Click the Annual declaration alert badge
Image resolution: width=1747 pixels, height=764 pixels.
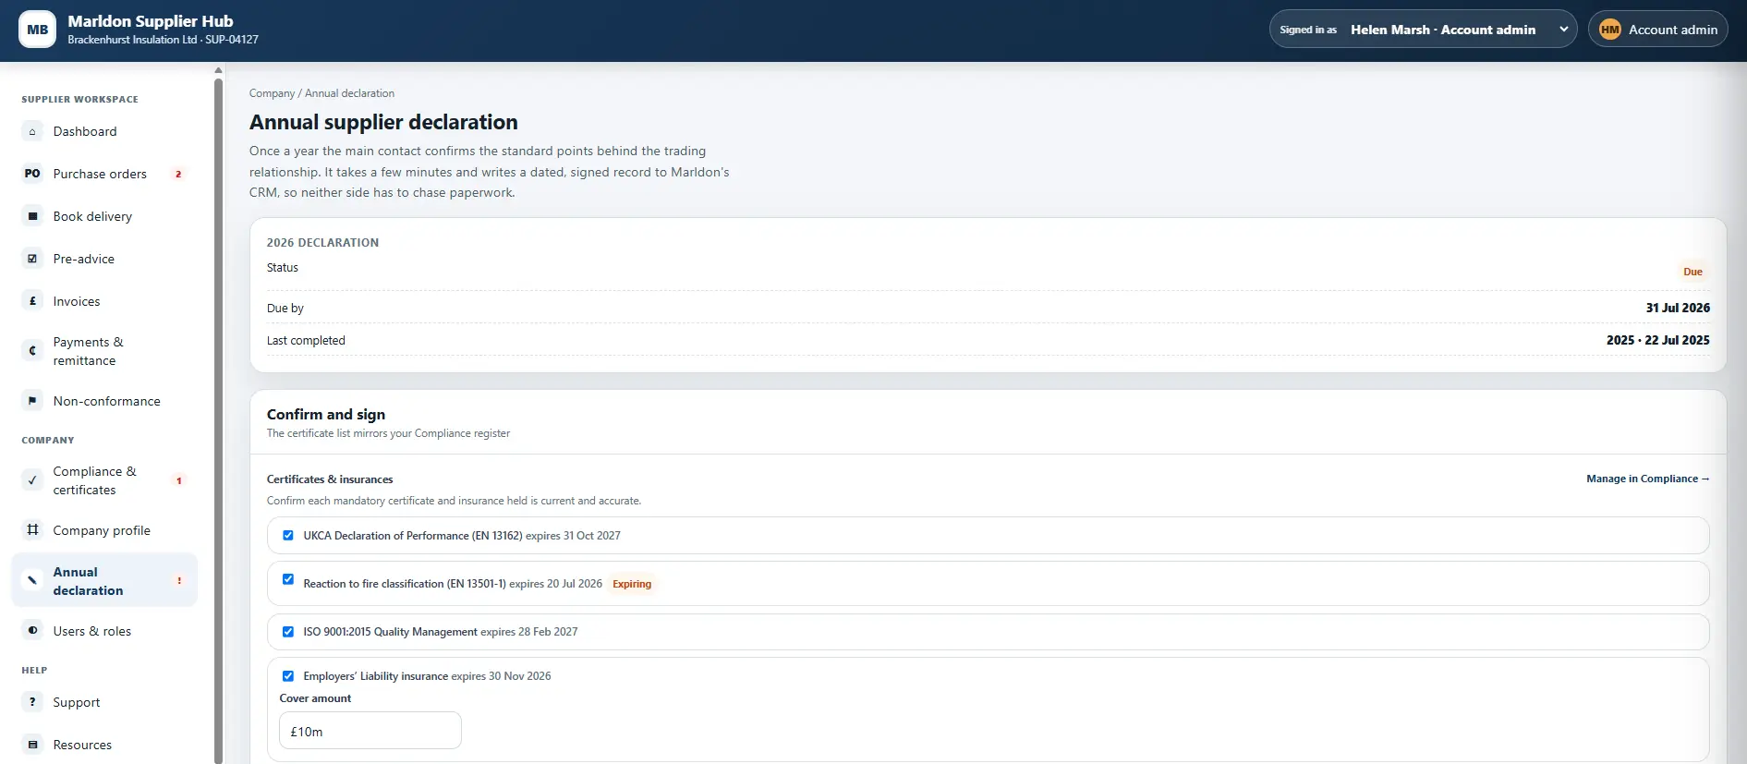[x=178, y=581]
